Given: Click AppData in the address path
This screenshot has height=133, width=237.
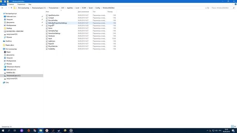Looking at the screenshot, I should click(x=70, y=8).
